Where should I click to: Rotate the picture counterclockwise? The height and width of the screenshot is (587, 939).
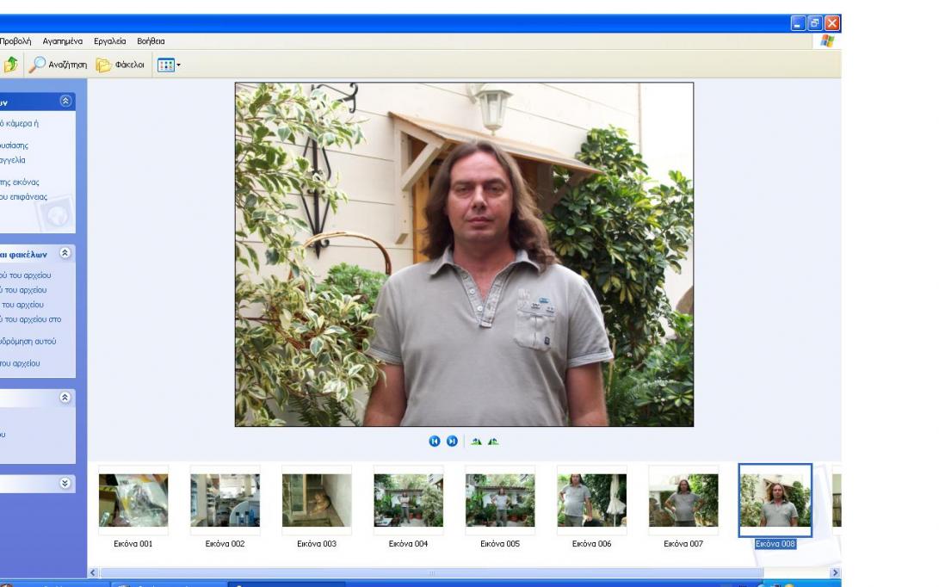click(x=492, y=442)
